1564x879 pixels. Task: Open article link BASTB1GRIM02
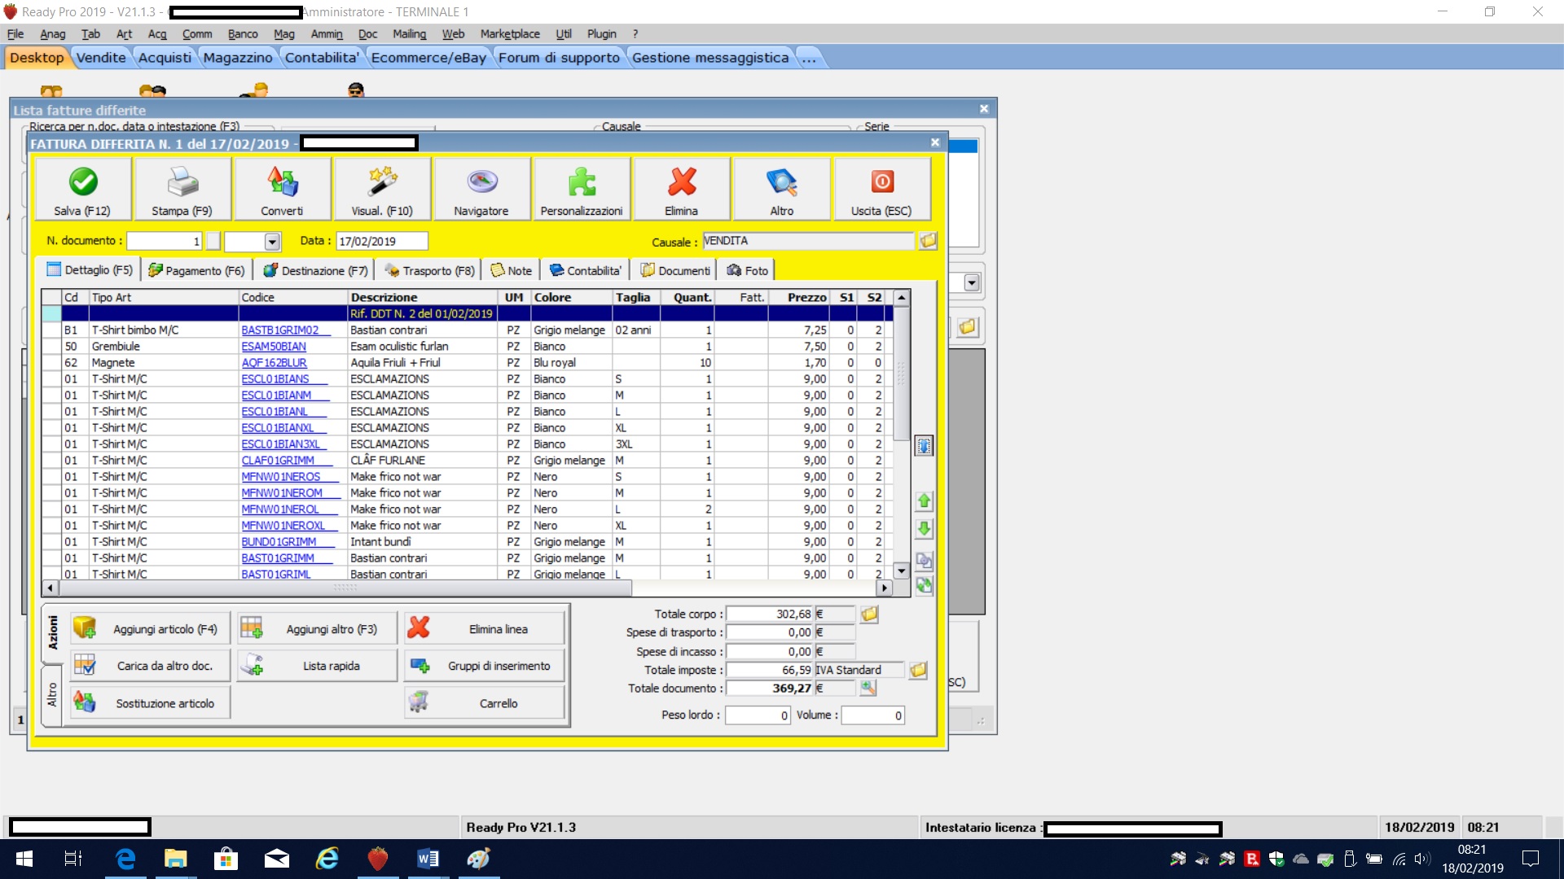pyautogui.click(x=279, y=330)
